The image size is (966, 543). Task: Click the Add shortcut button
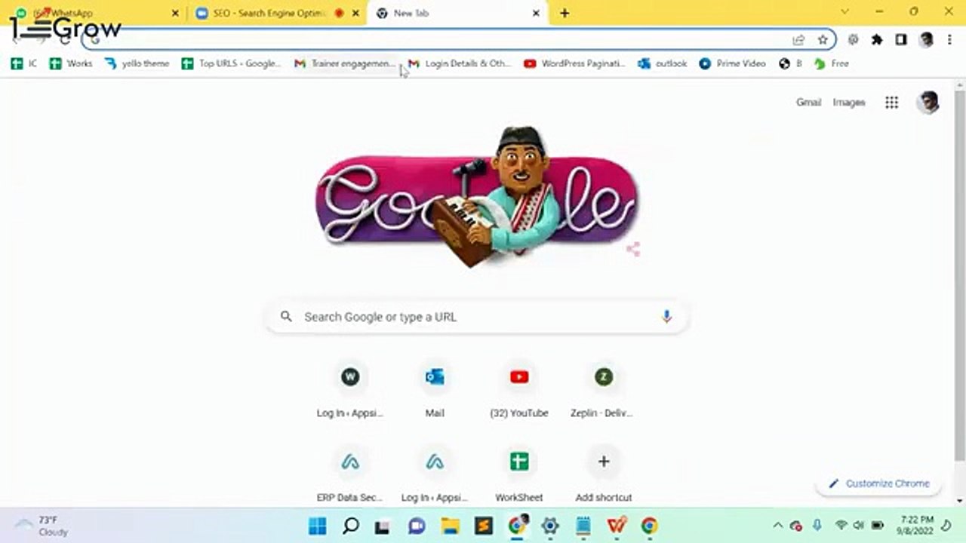pyautogui.click(x=604, y=474)
